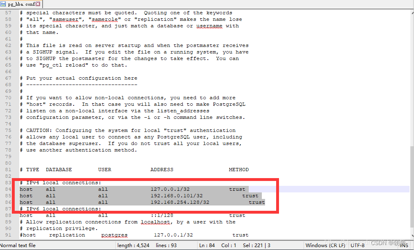414x250 pixels.
Task: Click the 'Ln : 84' status entry
Action: (x=207, y=246)
